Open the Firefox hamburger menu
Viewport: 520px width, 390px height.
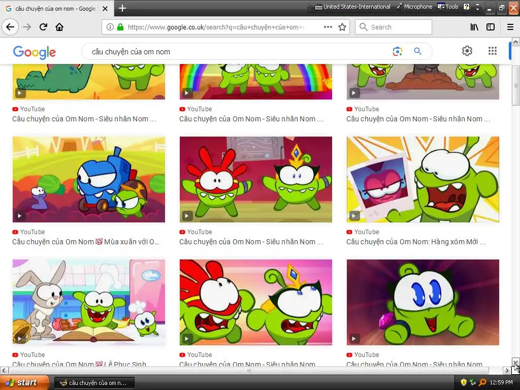[510, 27]
